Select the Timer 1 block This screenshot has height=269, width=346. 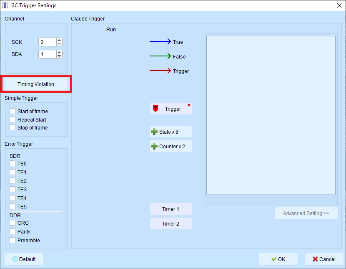coord(171,209)
